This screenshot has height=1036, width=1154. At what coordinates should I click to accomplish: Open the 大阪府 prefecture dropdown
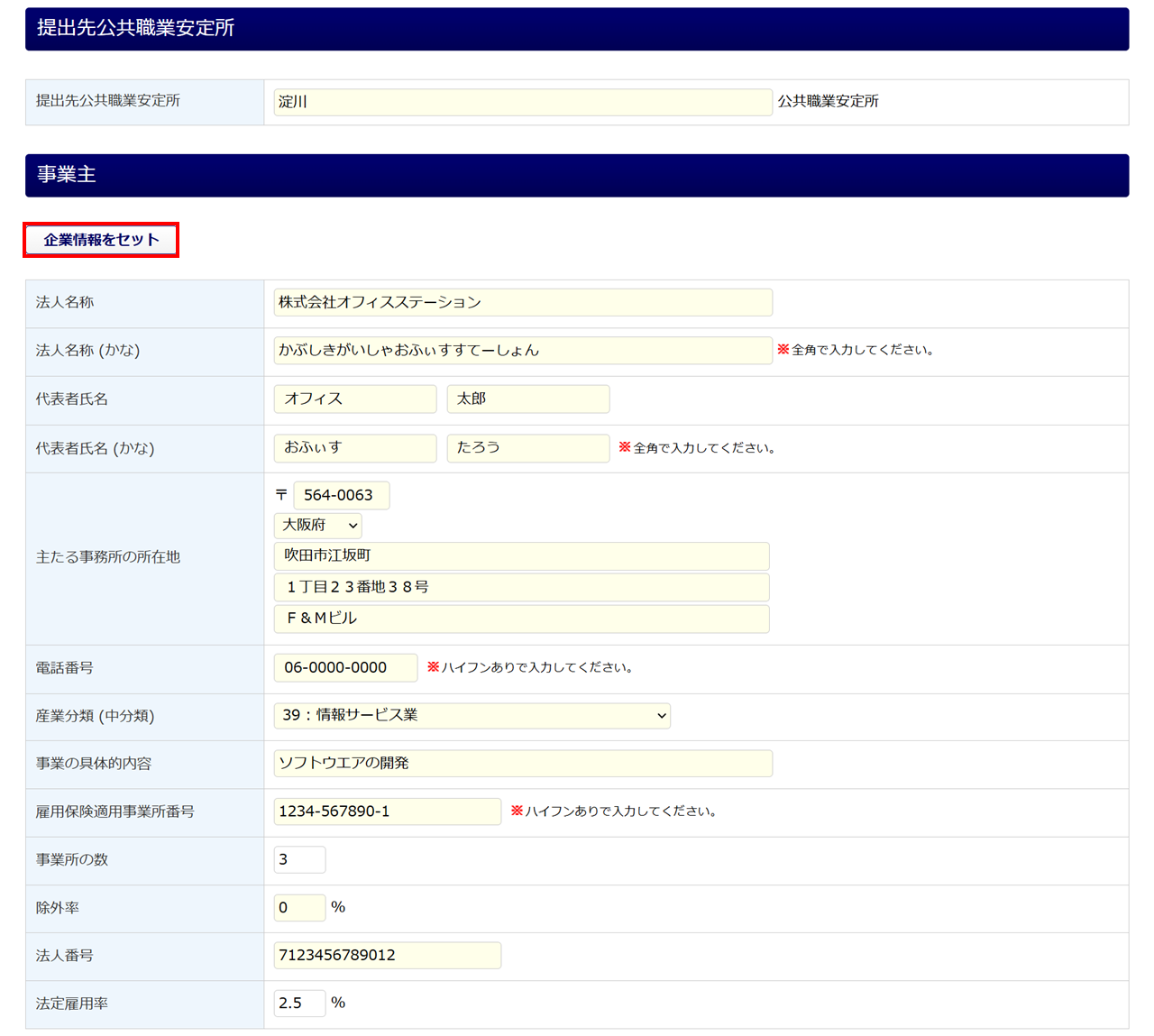318,525
